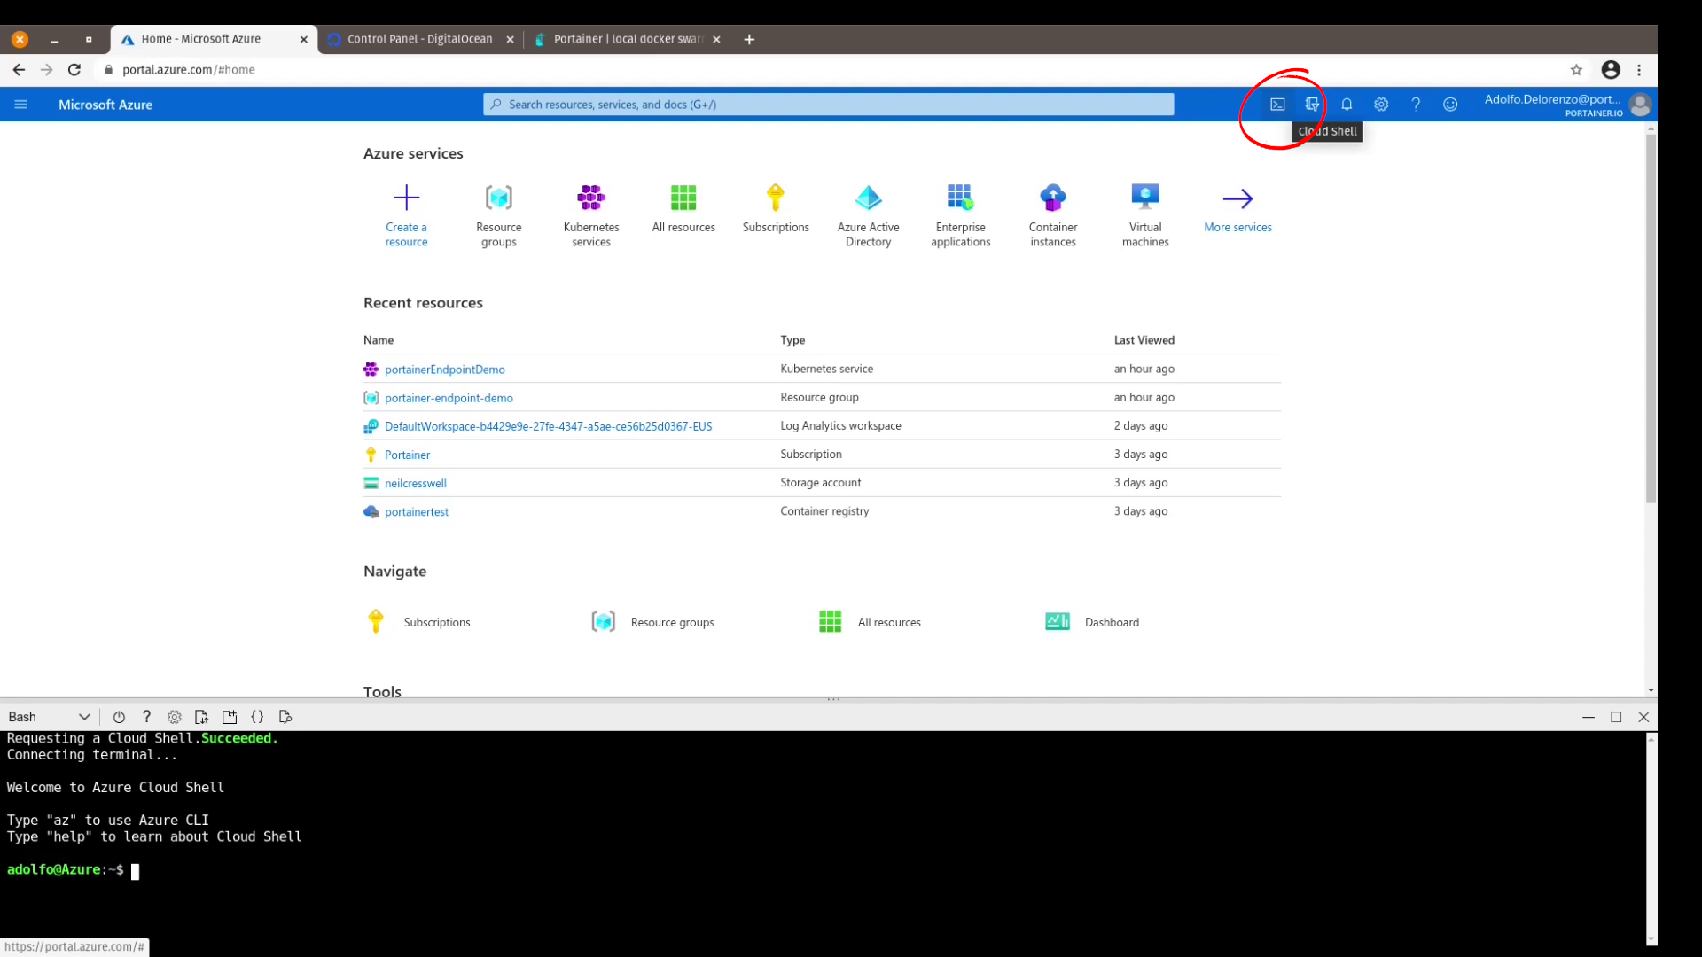The image size is (1702, 957).
Task: Open the Azure portal hamburger menu
Action: pos(20,105)
